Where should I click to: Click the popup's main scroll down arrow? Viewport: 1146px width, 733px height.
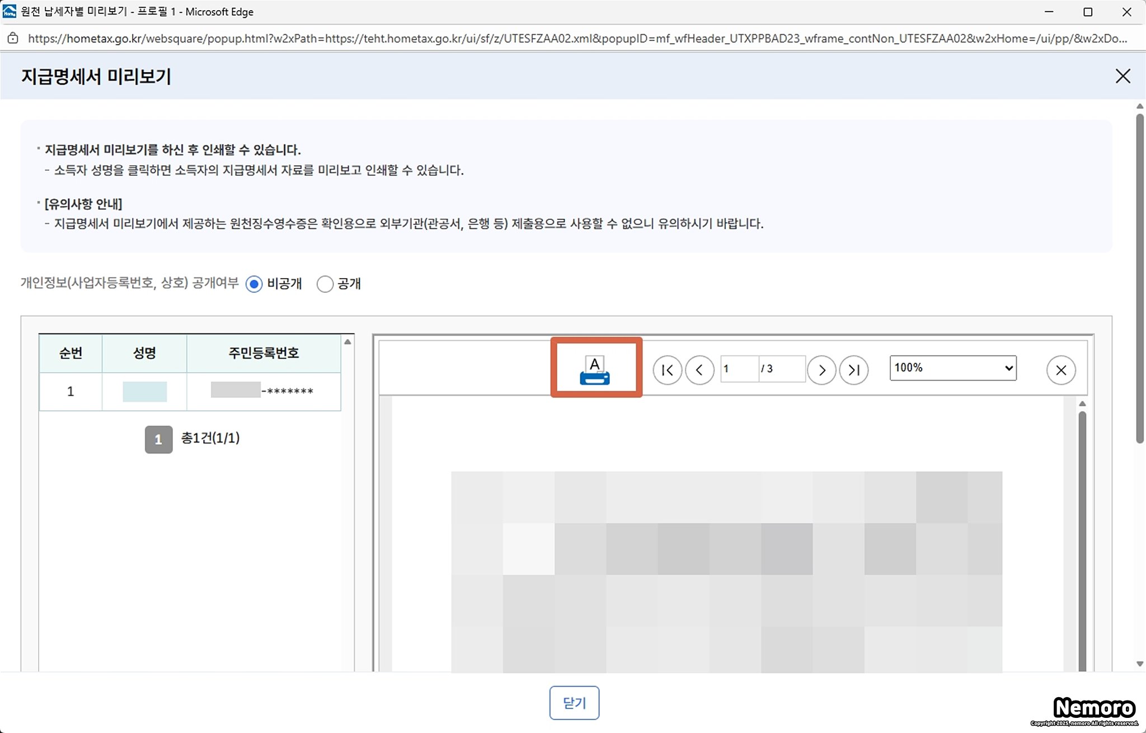coord(1140,664)
